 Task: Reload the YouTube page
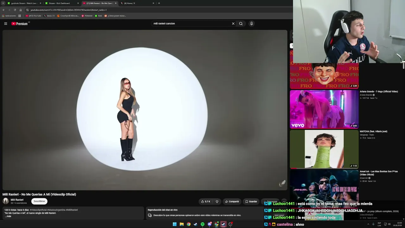(15, 10)
